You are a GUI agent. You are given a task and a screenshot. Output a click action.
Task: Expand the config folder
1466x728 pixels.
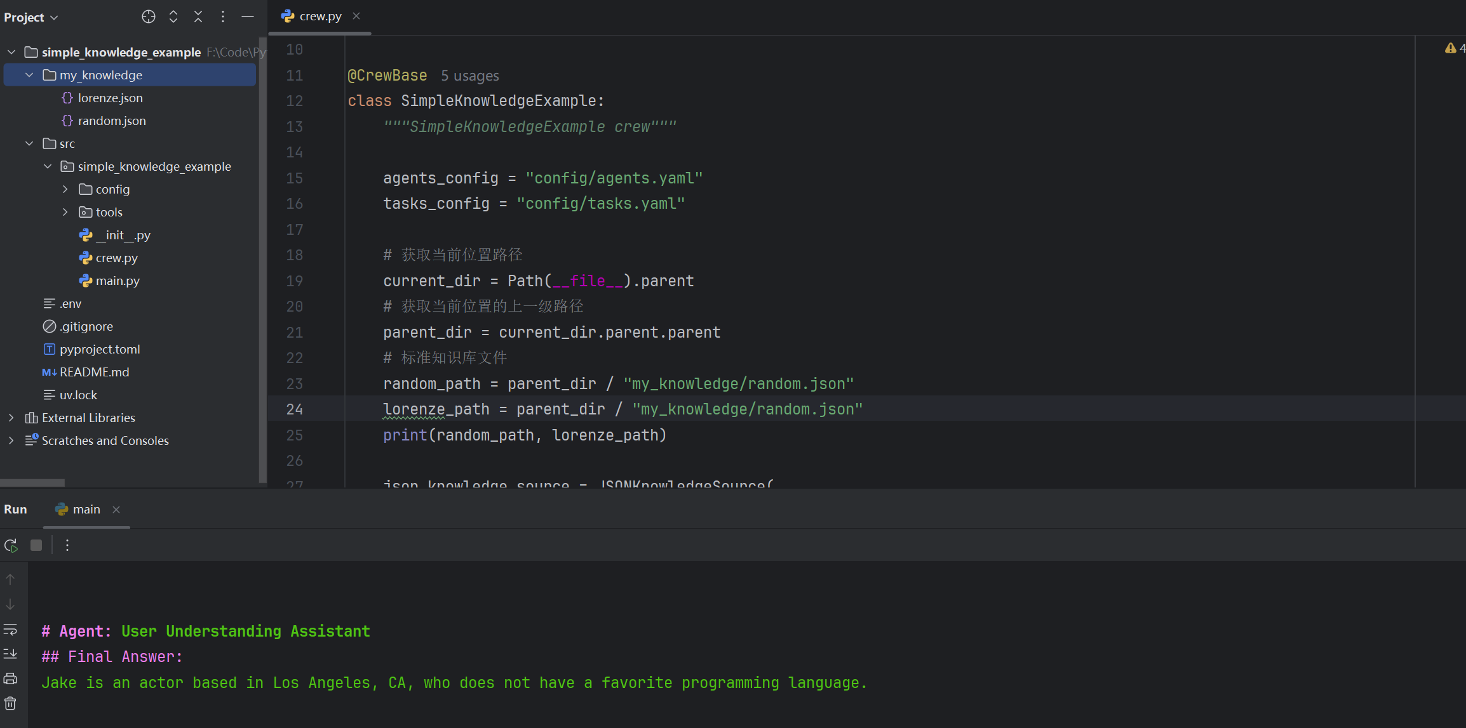65,189
